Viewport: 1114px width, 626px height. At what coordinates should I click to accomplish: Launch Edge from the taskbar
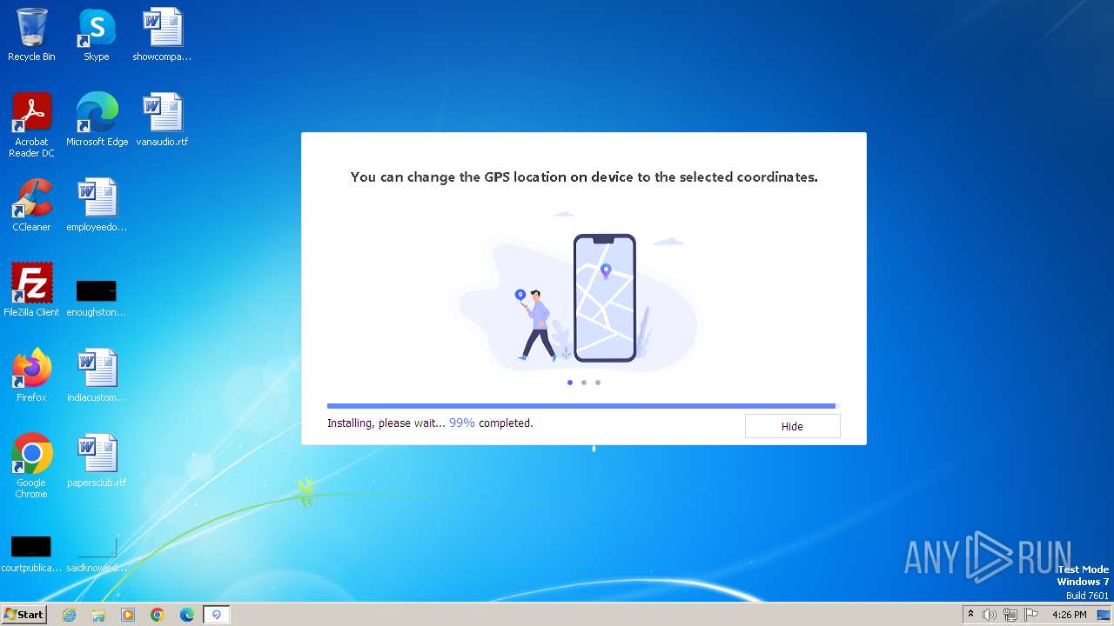pyautogui.click(x=187, y=615)
